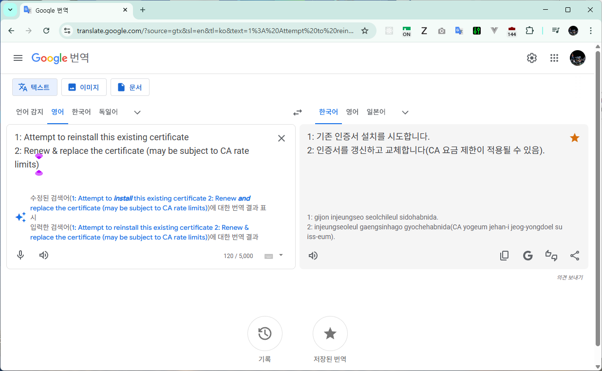Open the on-screen keyboard icon

(x=269, y=256)
